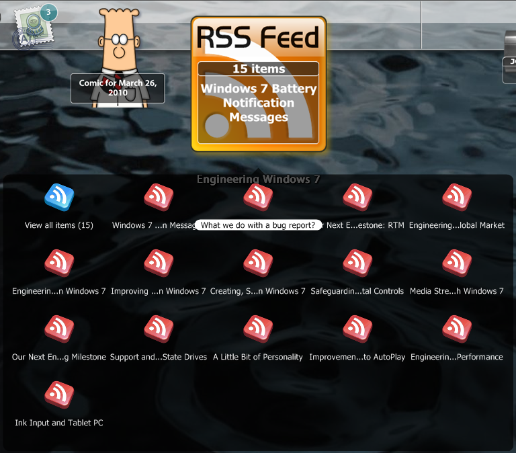Open the 'Creating, S...n Windows 7' feed item

(x=258, y=263)
